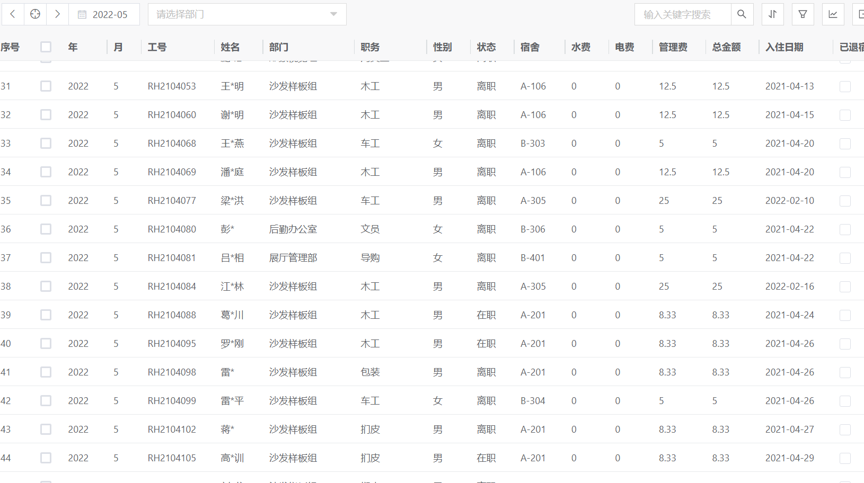Open the sort options icon
Viewport: 864px width, 483px height.
(773, 14)
